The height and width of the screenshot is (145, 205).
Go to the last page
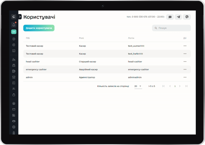[186, 86]
